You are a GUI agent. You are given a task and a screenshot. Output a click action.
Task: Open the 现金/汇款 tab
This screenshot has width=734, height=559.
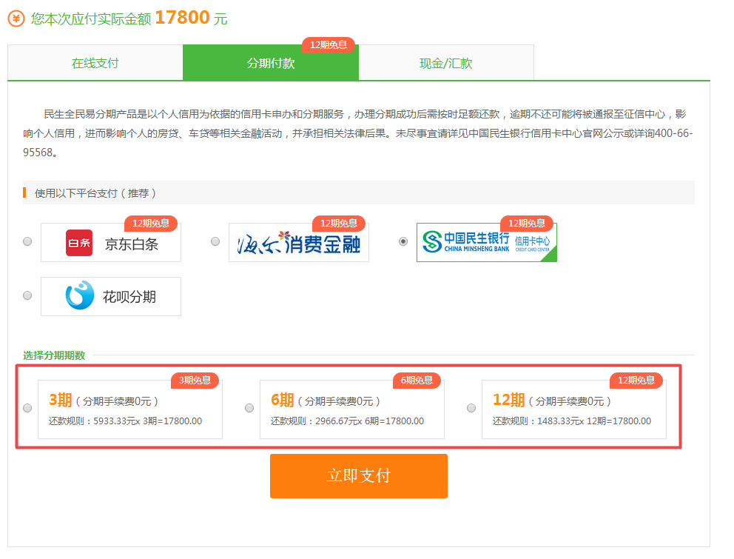445,63
